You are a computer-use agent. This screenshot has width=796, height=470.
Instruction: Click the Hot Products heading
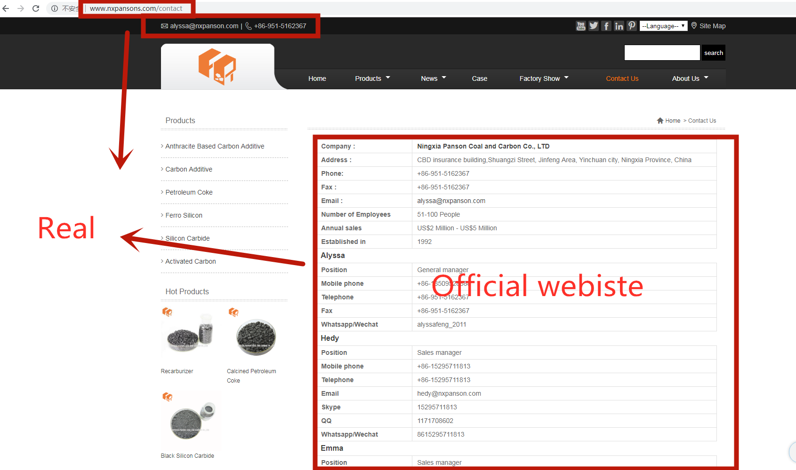pos(187,291)
